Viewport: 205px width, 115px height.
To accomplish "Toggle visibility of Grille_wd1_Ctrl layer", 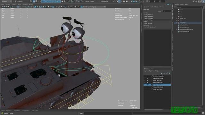I will 145,80.
